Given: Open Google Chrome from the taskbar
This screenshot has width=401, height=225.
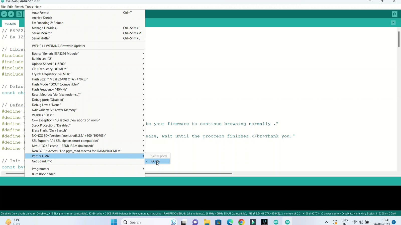Looking at the screenshot, I should click(241, 222).
